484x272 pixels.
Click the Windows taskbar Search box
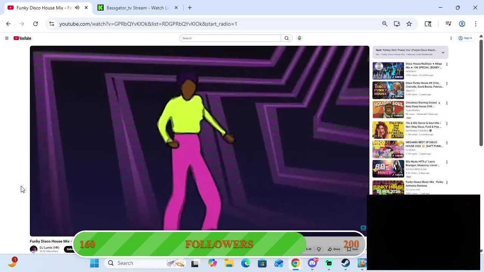145,263
